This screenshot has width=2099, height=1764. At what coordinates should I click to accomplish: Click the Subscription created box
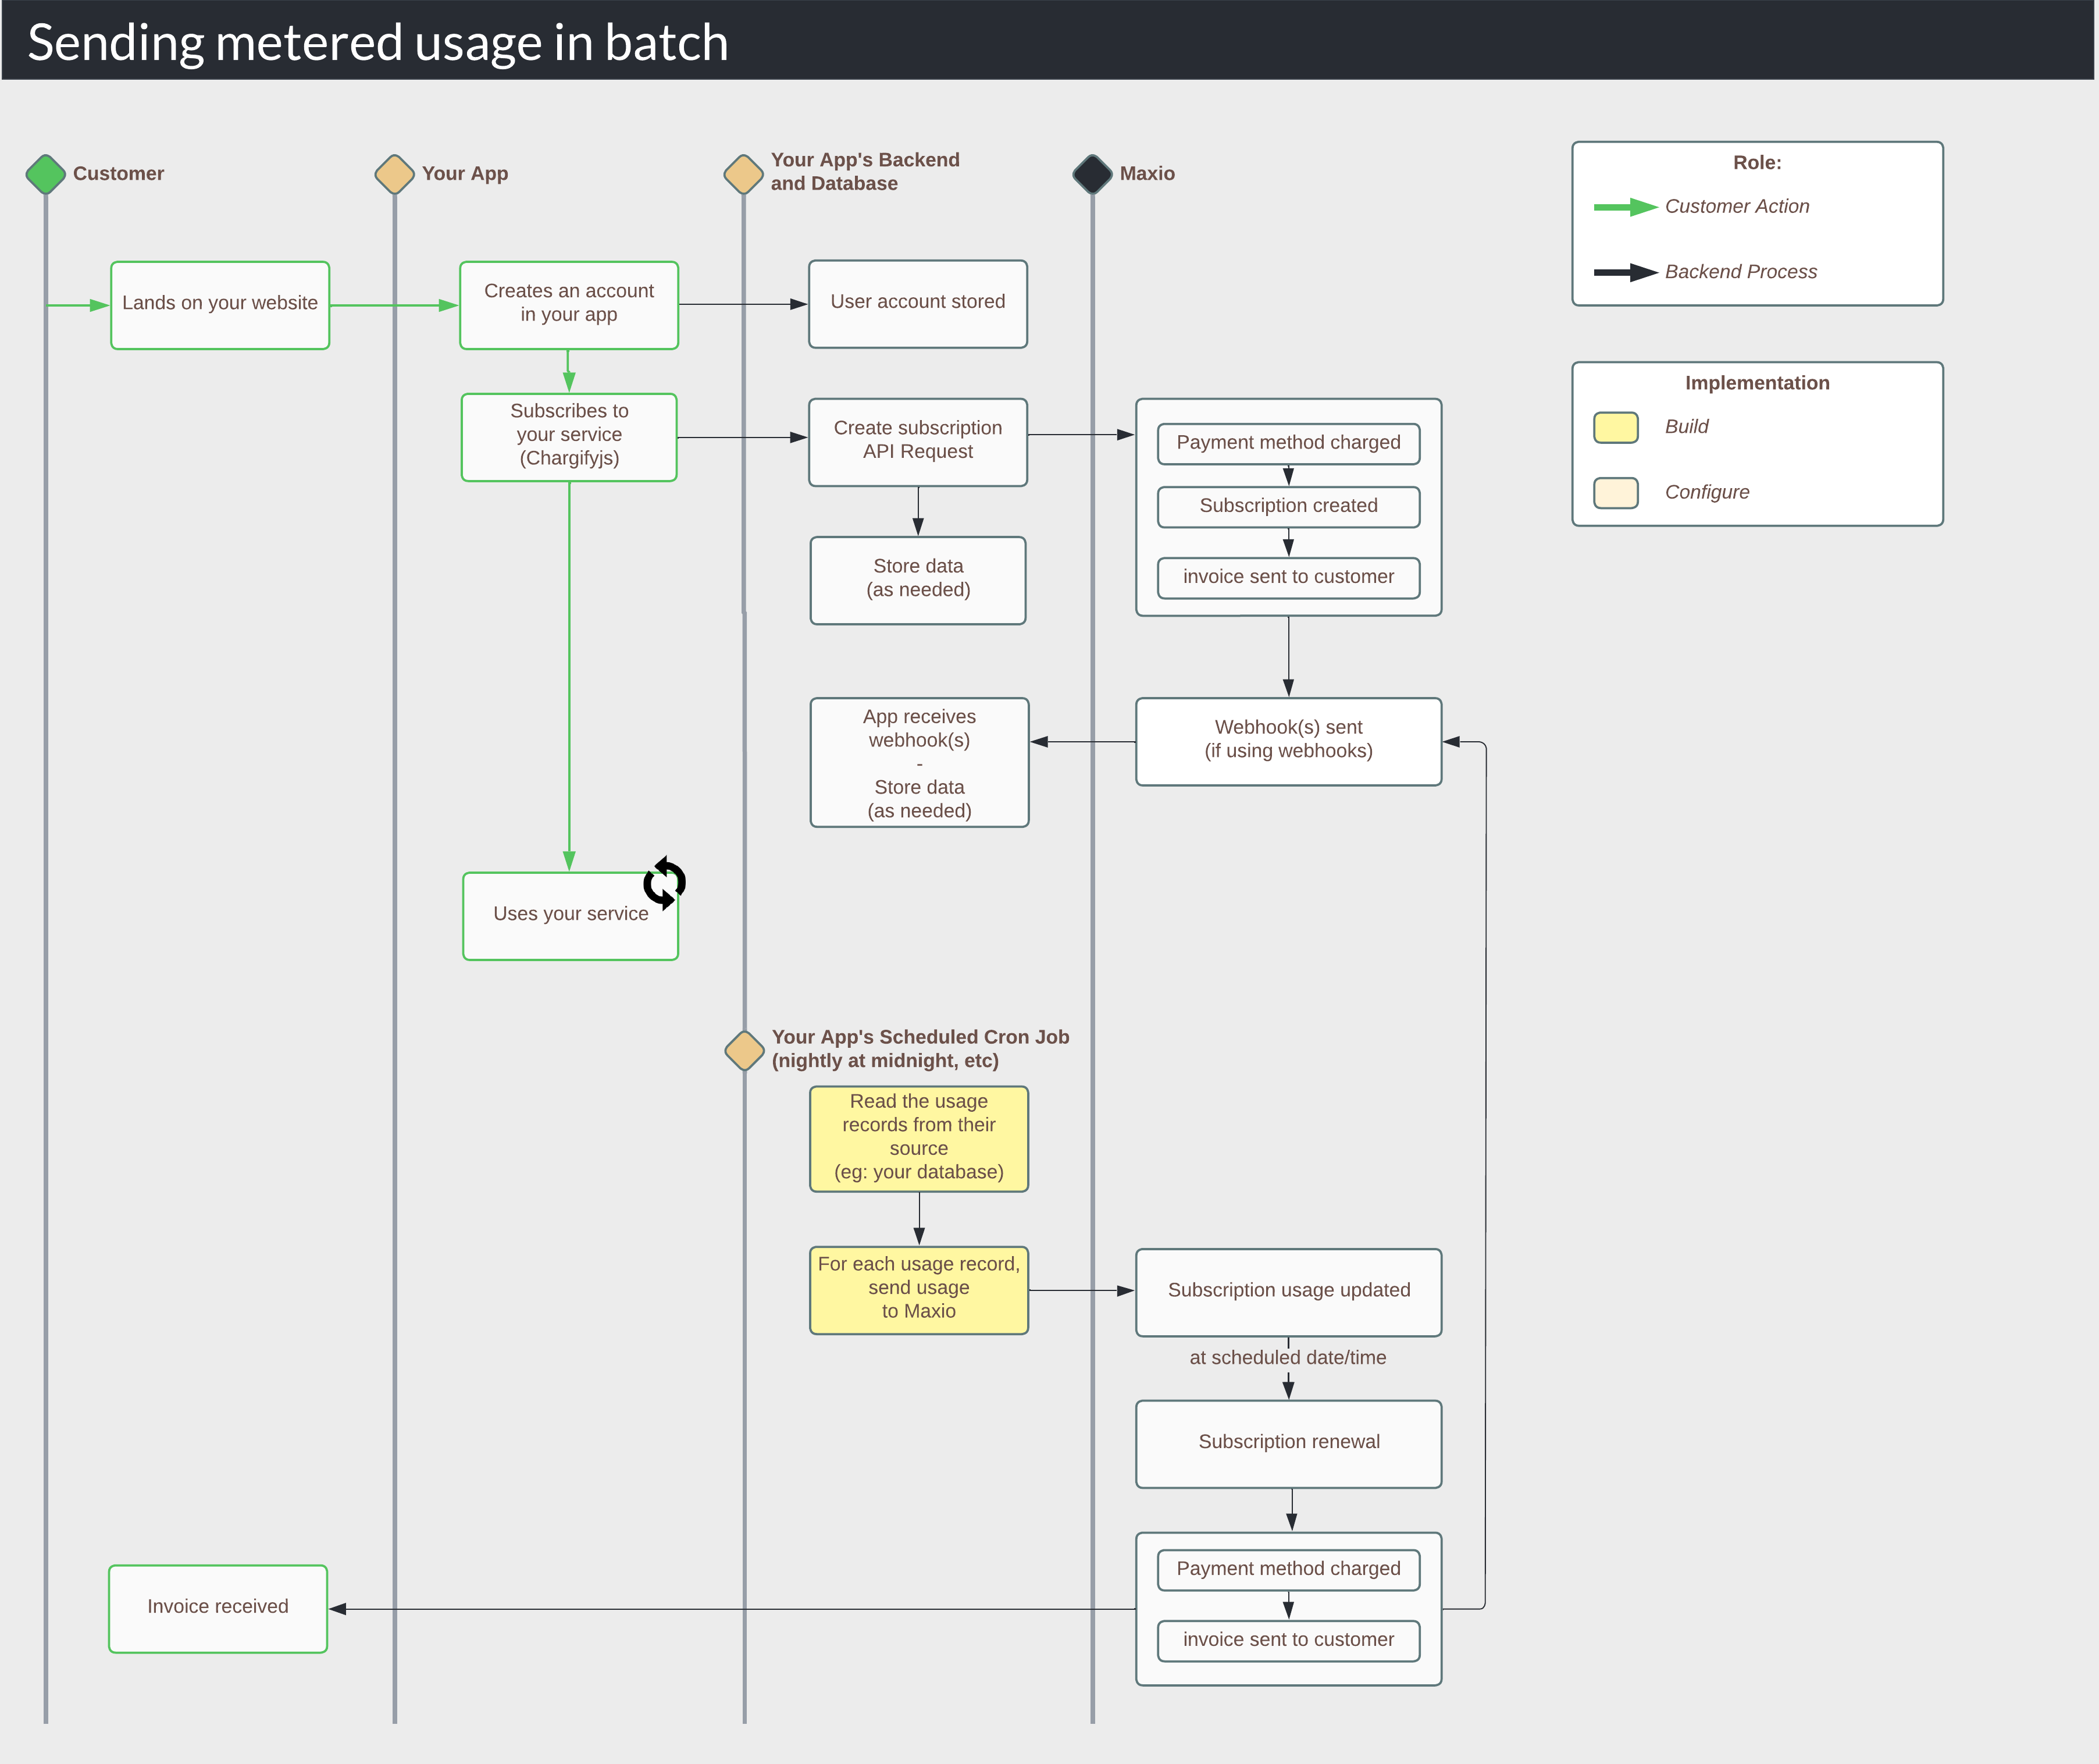(x=1288, y=506)
